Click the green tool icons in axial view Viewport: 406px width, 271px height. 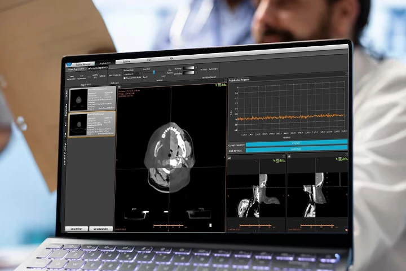221,85
